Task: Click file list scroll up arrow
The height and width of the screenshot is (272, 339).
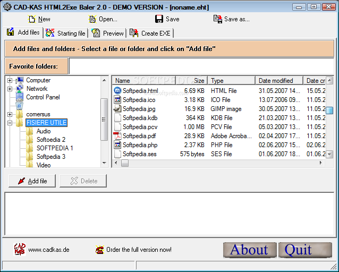Action: 329,81
